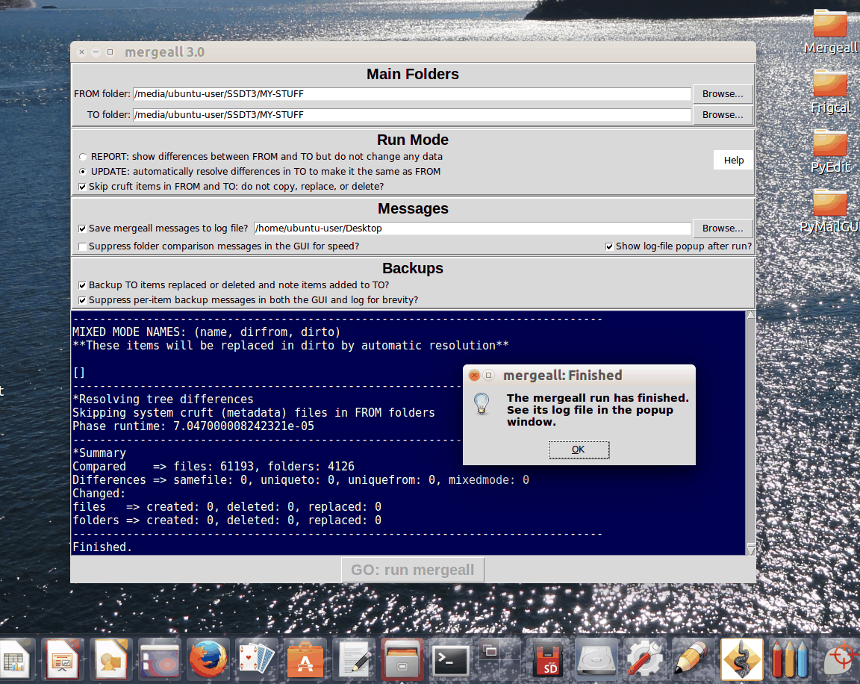
Task: Click into the FROM folder path field
Action: coord(412,94)
